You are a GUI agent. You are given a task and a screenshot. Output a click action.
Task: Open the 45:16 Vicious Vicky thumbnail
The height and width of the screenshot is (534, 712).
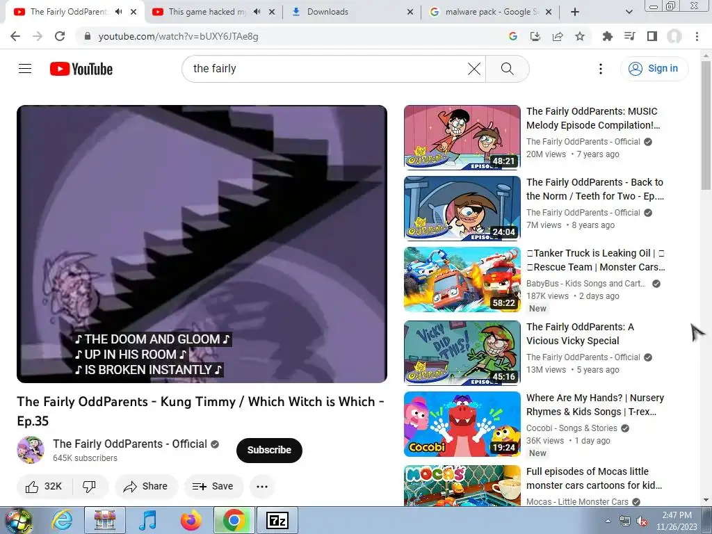[462, 353]
